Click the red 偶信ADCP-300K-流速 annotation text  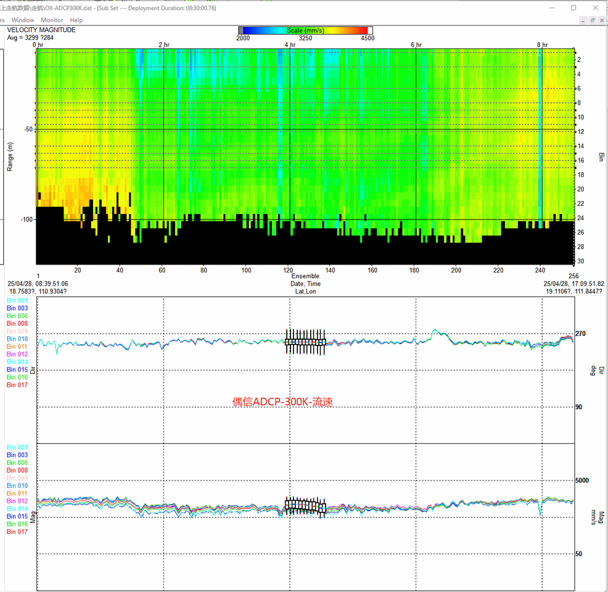(x=282, y=402)
